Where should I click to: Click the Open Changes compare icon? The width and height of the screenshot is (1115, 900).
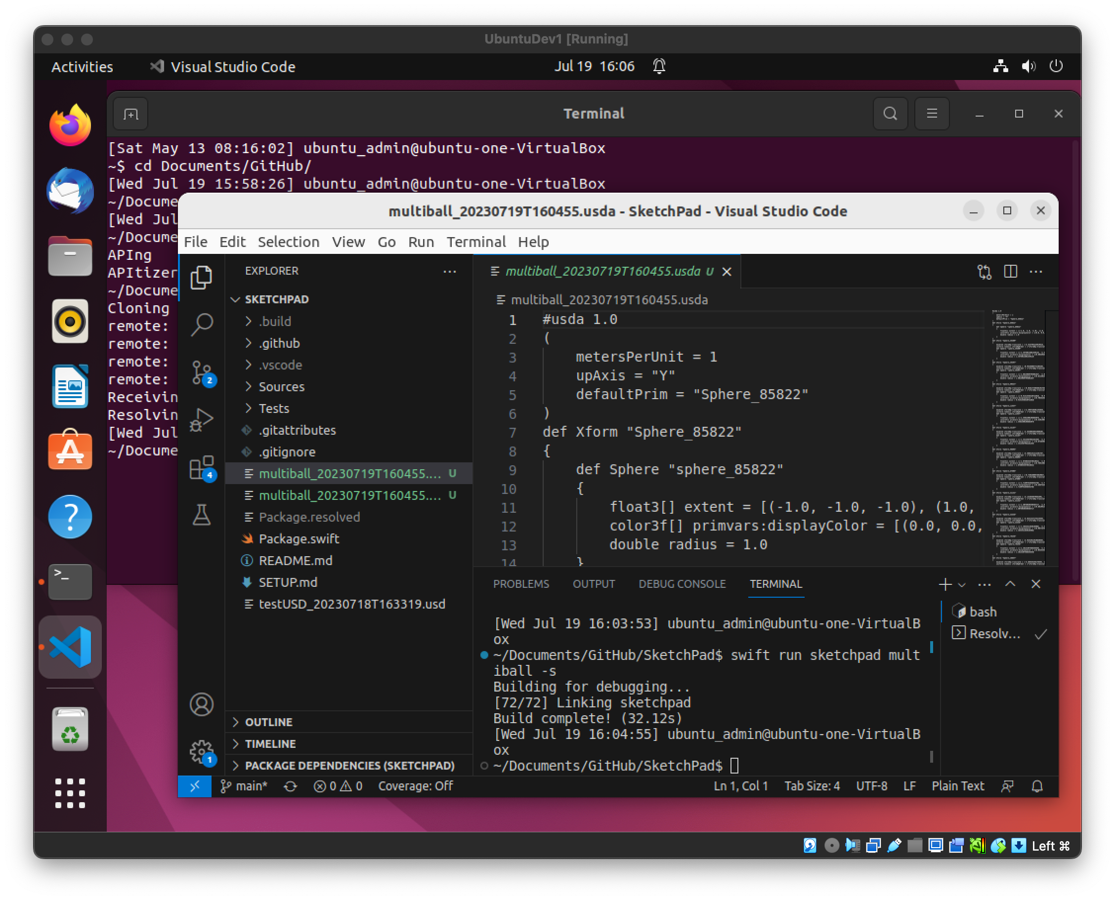[984, 271]
